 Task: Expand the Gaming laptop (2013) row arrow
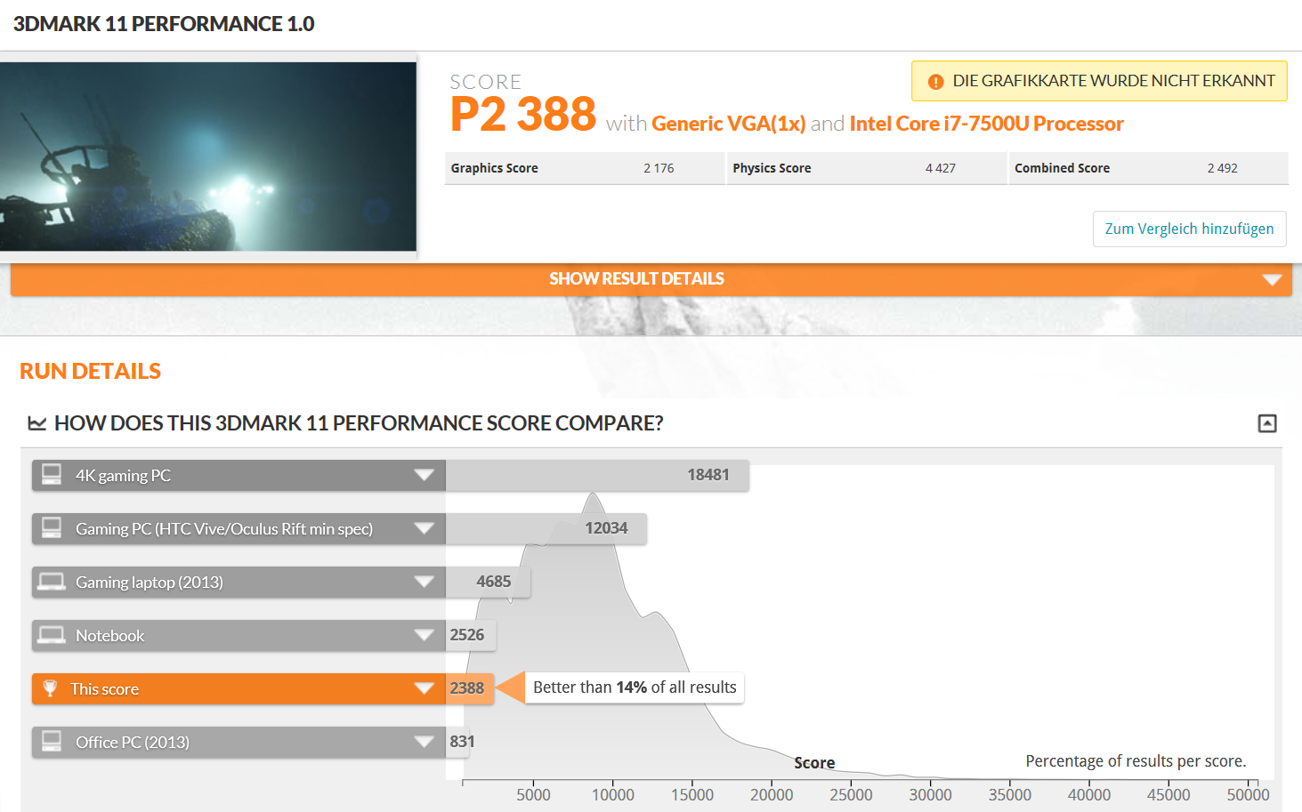click(424, 582)
